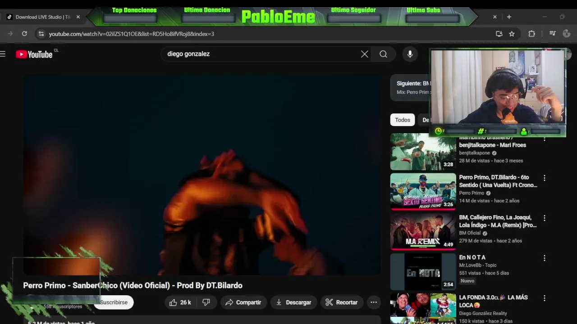Open the Perro Primo channel link
577x324 pixels.
(x=472, y=193)
